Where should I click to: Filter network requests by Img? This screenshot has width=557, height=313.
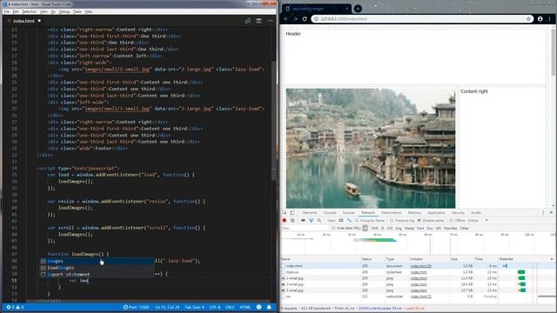tap(399, 228)
